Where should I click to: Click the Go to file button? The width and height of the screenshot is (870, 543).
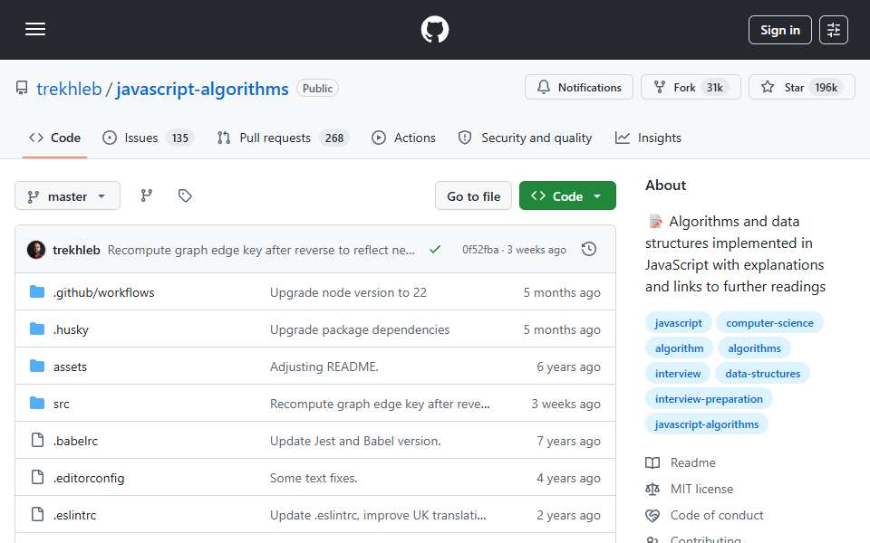473,196
